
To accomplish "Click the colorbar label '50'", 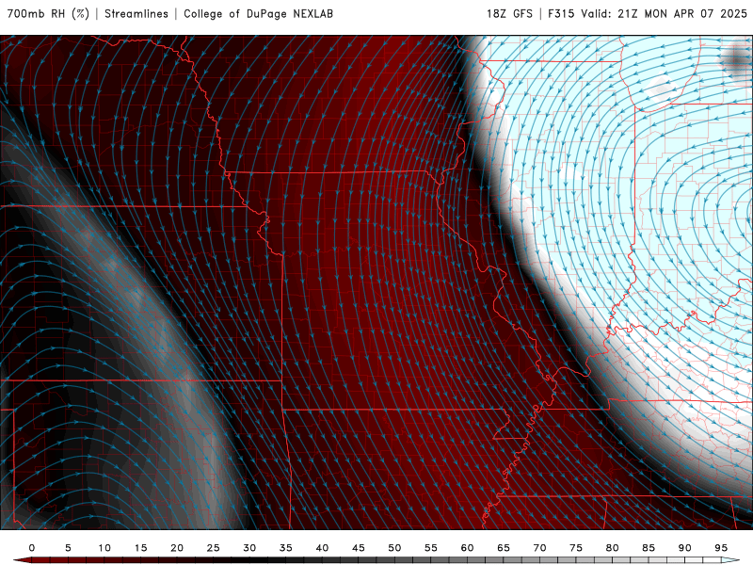I will 394,548.
